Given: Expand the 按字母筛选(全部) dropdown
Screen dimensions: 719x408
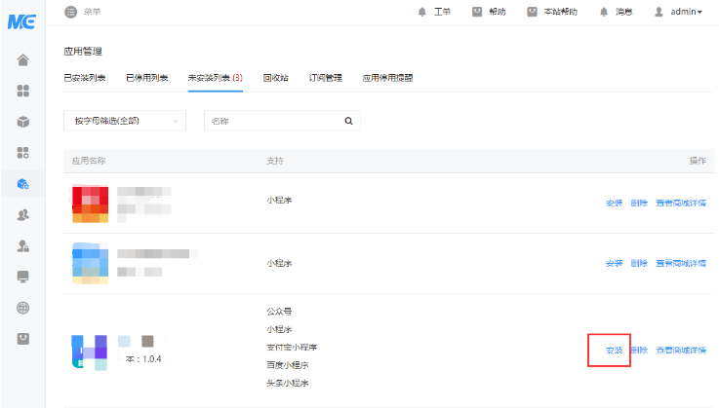Looking at the screenshot, I should [124, 122].
